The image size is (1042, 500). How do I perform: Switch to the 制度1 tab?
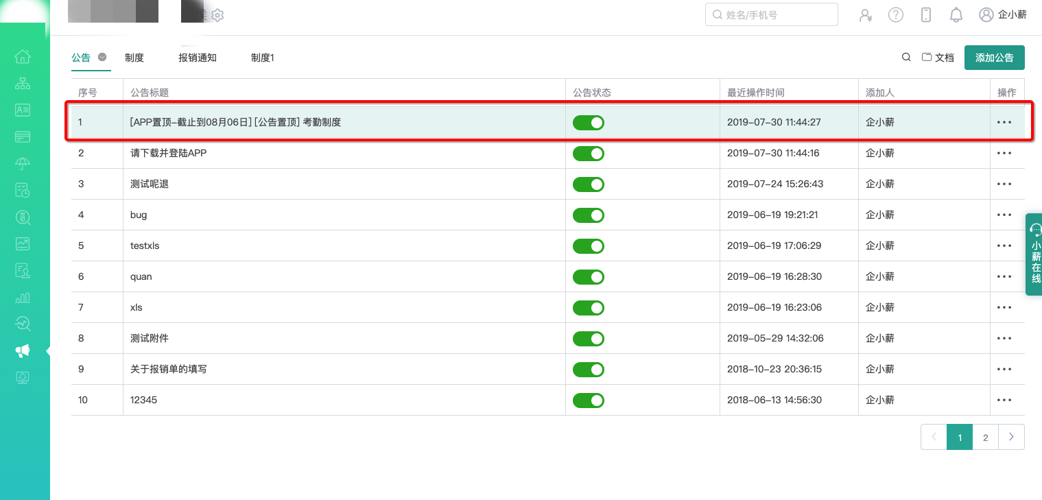coord(262,58)
